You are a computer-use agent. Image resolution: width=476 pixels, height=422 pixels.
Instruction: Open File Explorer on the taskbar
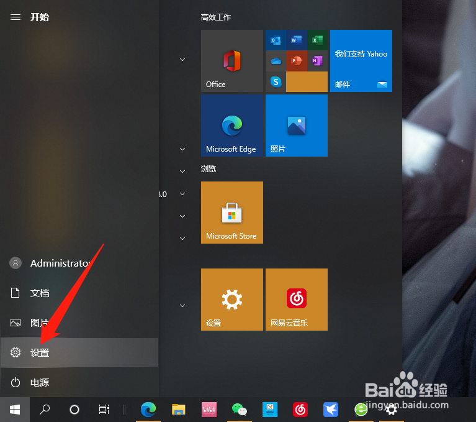pyautogui.click(x=179, y=410)
